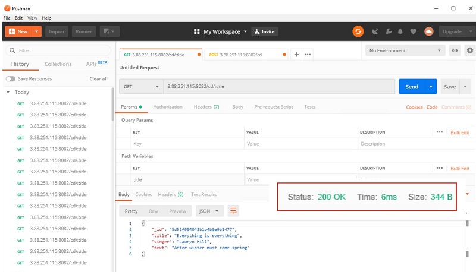
Task: Click the wrap lines icon in response
Action: pos(233,211)
